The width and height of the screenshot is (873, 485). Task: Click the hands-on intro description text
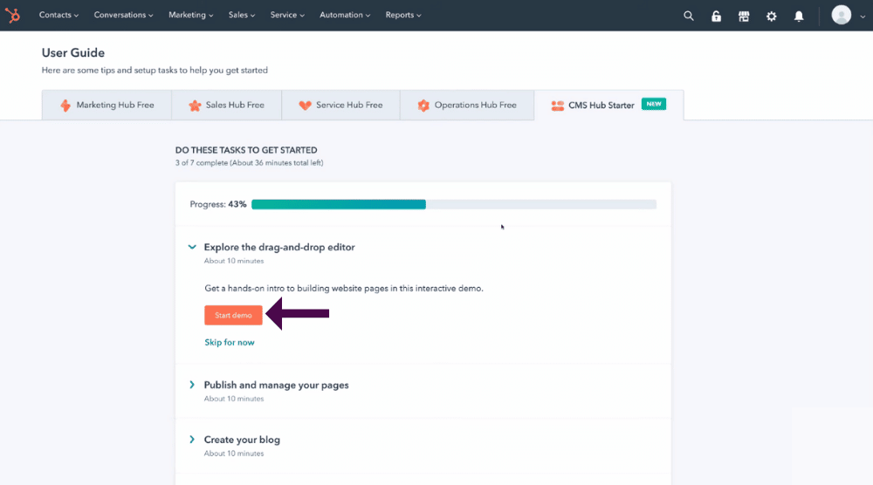(x=344, y=288)
